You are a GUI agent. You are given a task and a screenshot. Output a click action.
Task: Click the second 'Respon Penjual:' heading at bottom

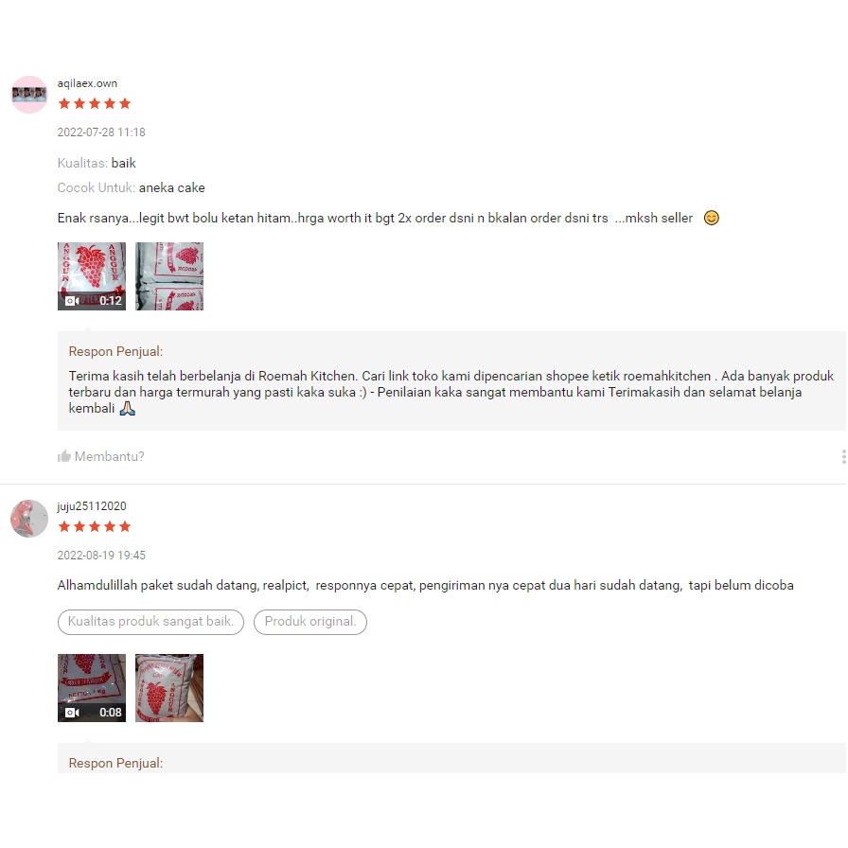point(115,763)
